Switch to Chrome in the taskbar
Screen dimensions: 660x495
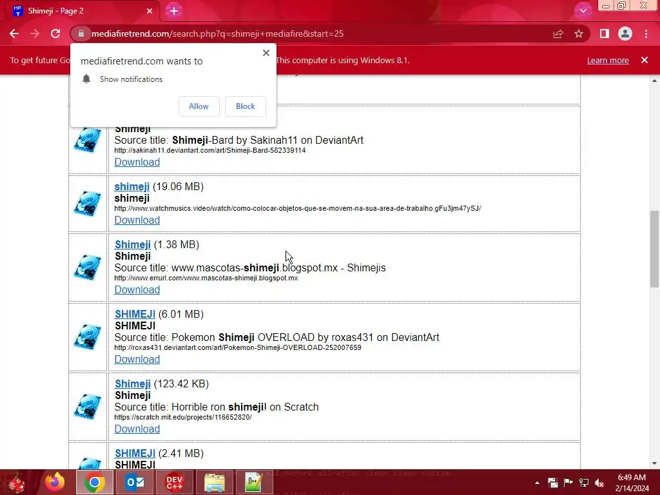pyautogui.click(x=95, y=482)
